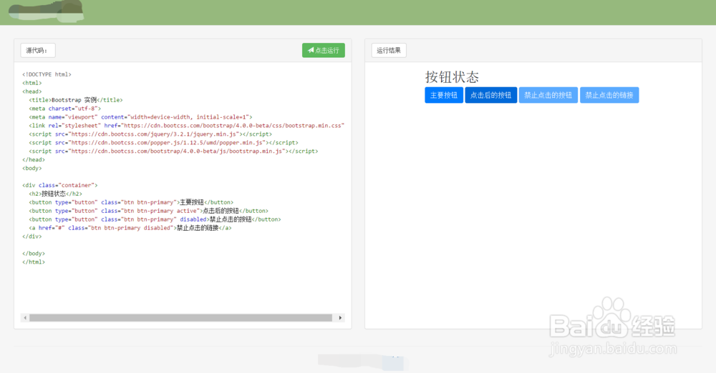Click the div class container code line
The width and height of the screenshot is (716, 373).
pos(60,185)
